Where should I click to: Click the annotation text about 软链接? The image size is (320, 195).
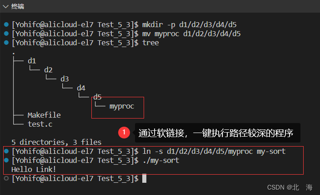pos(216,133)
